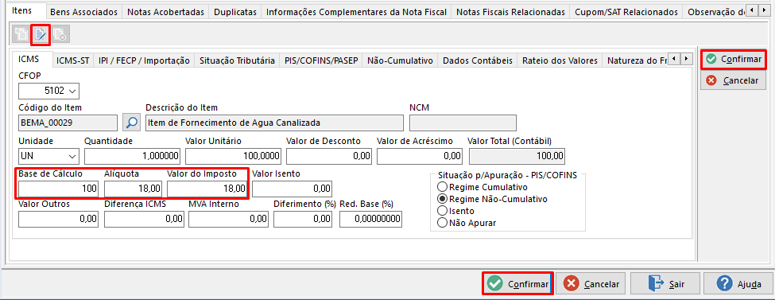775x300 pixels.
Task: Open the IPI / FECP / Importação tab
Action: [144, 60]
